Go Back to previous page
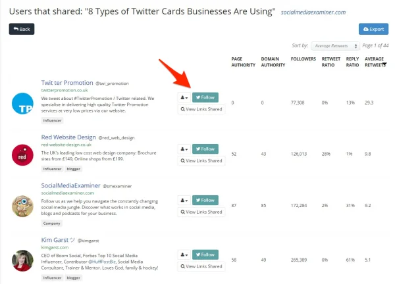 pyautogui.click(x=22, y=29)
